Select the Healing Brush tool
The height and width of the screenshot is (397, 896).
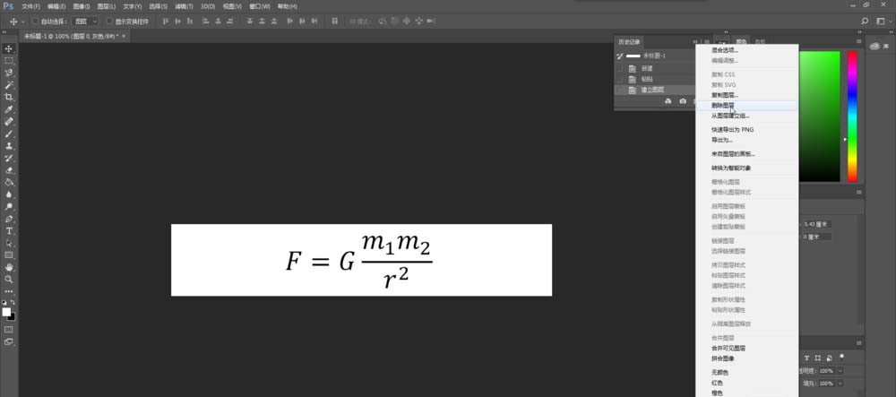point(9,121)
